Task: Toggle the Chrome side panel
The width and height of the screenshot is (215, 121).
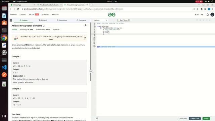Action: tap(205, 9)
